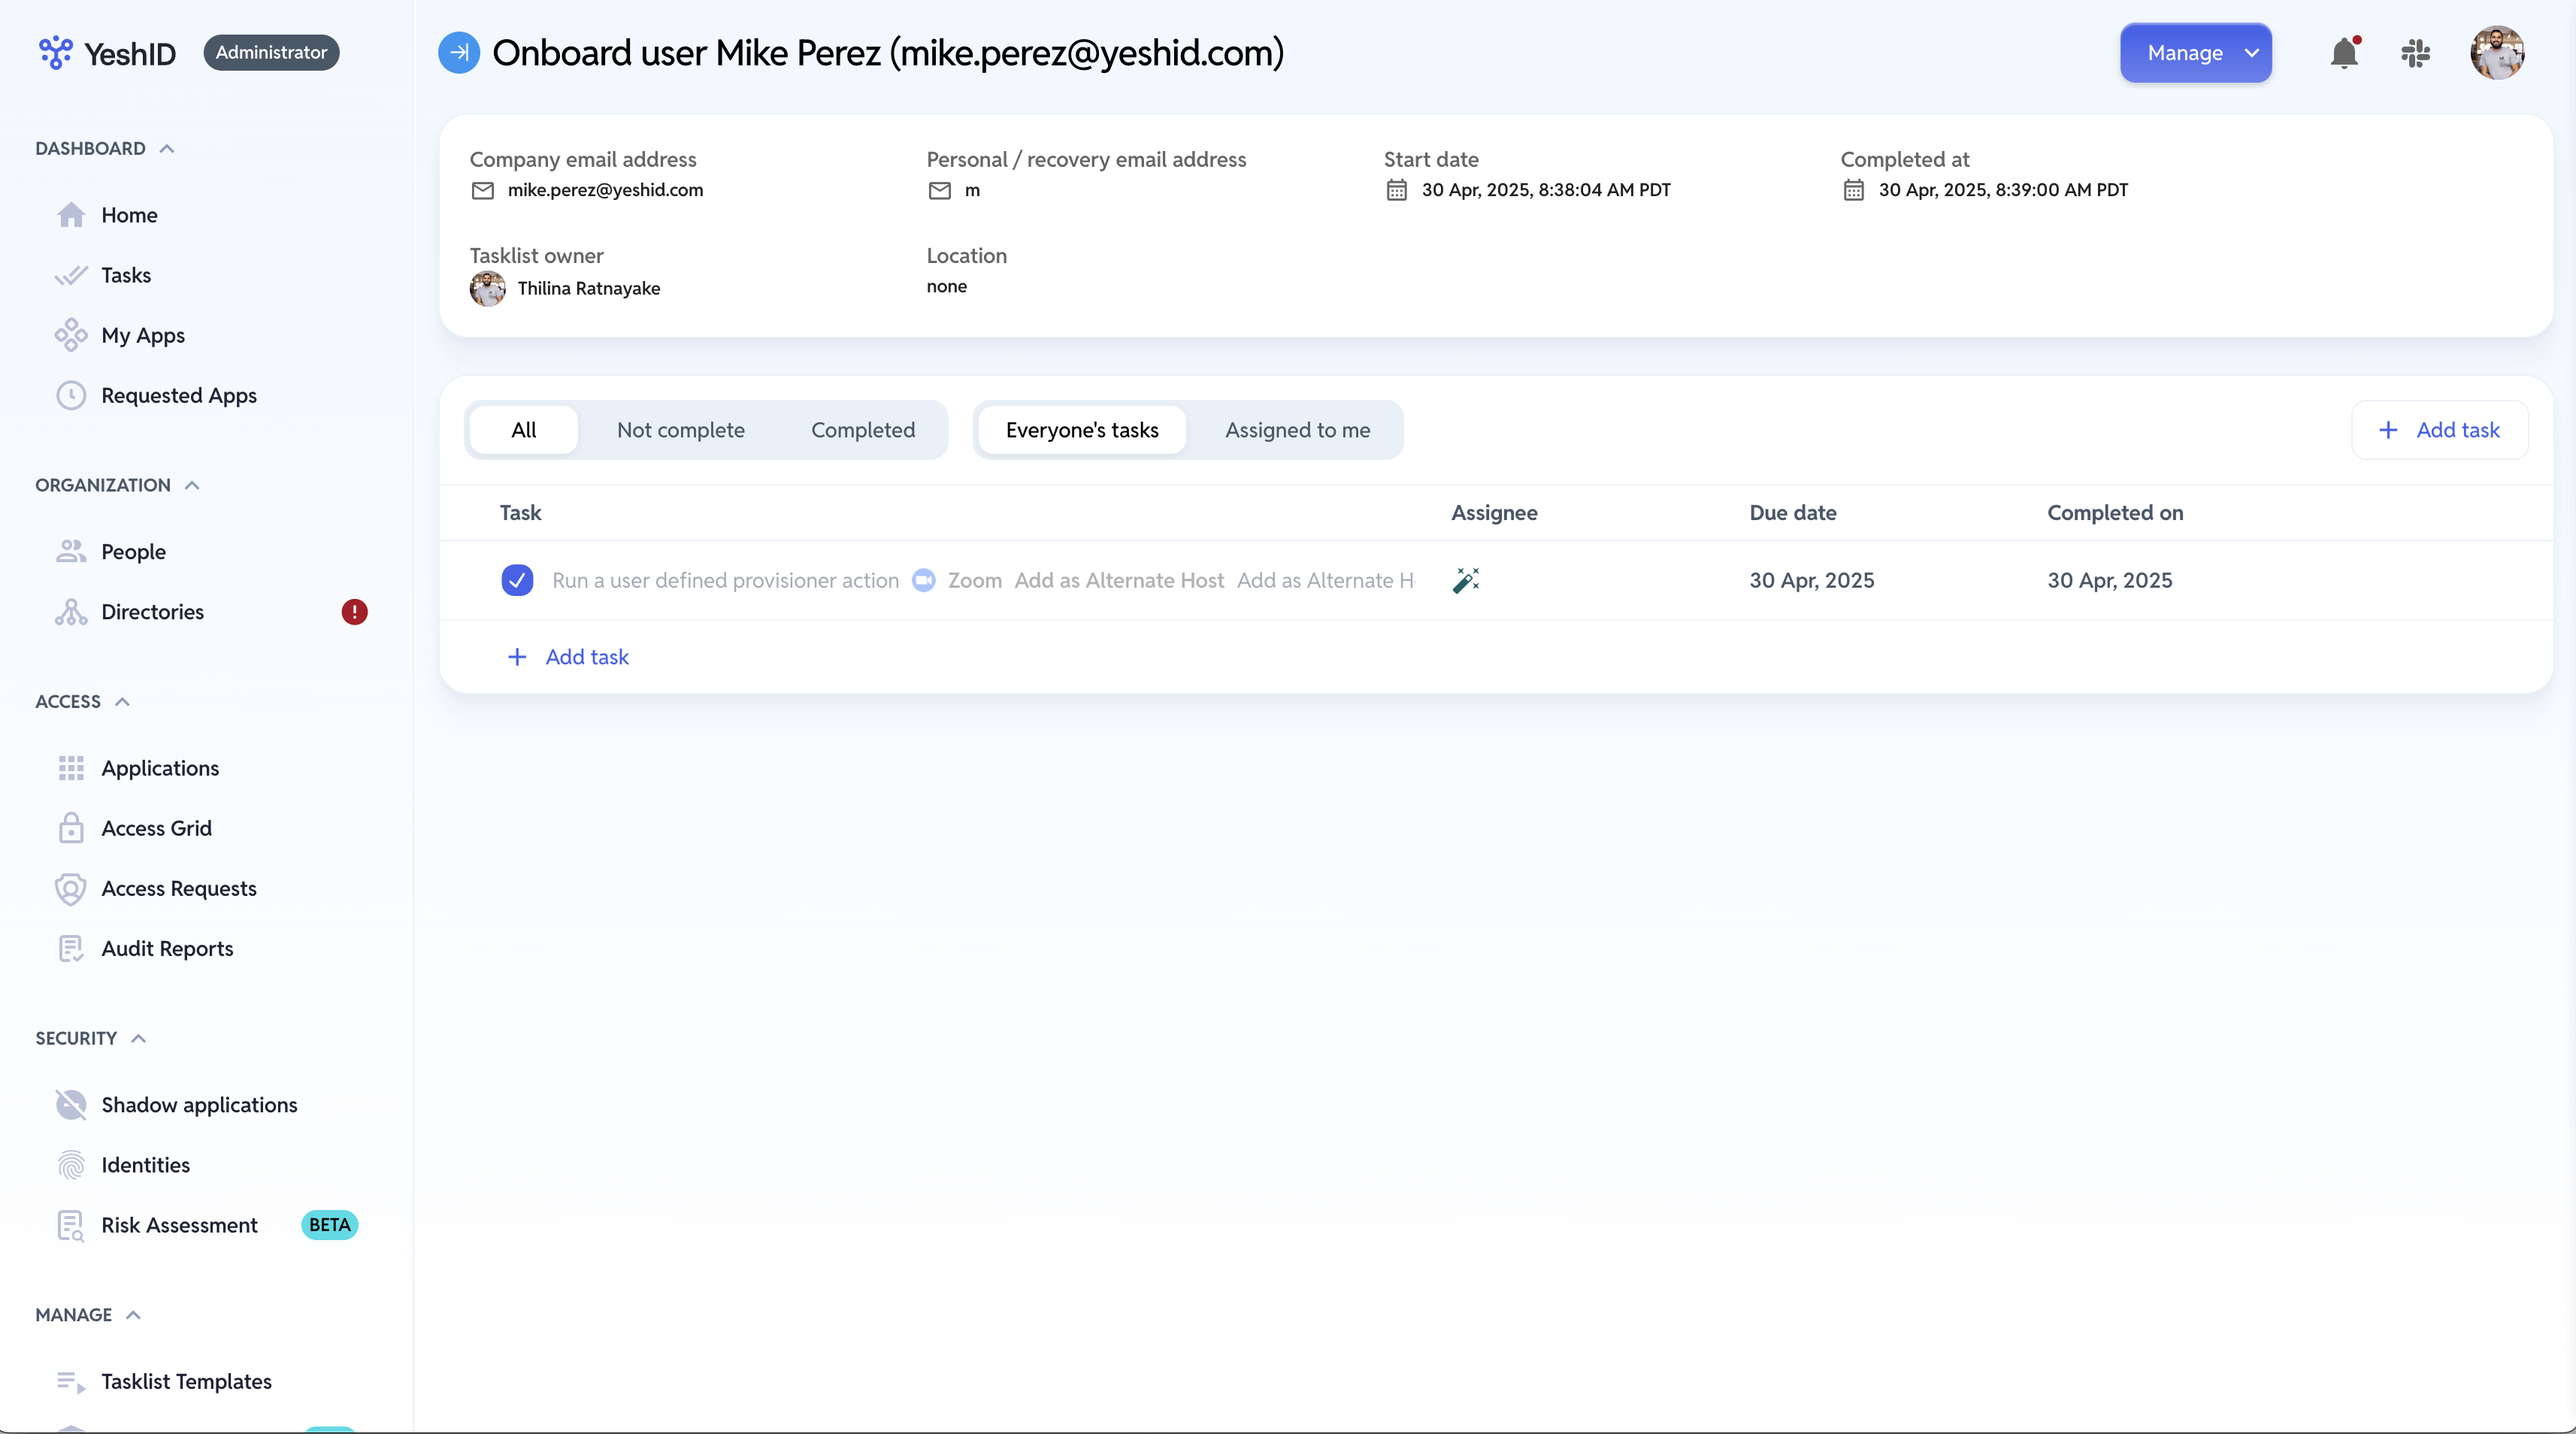
Task: Open the Access Grid lock icon
Action: [x=71, y=828]
